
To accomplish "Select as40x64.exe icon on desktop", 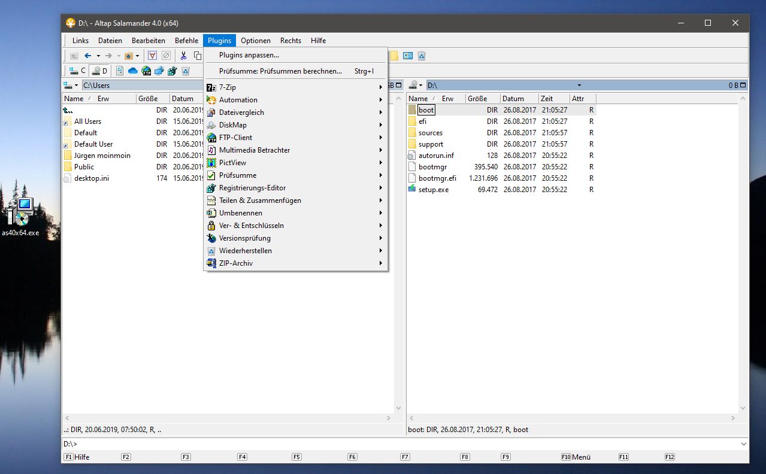I will point(20,217).
